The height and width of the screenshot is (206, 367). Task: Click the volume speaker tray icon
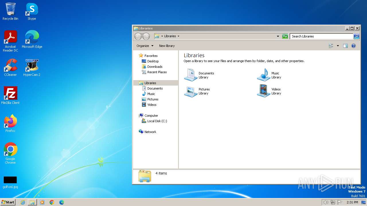click(x=326, y=202)
